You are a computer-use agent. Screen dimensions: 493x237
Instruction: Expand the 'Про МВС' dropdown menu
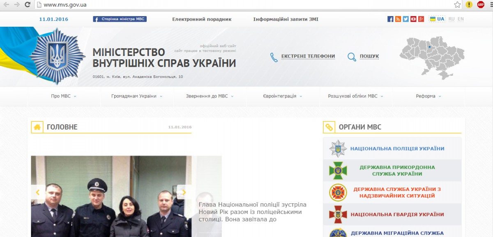point(64,96)
